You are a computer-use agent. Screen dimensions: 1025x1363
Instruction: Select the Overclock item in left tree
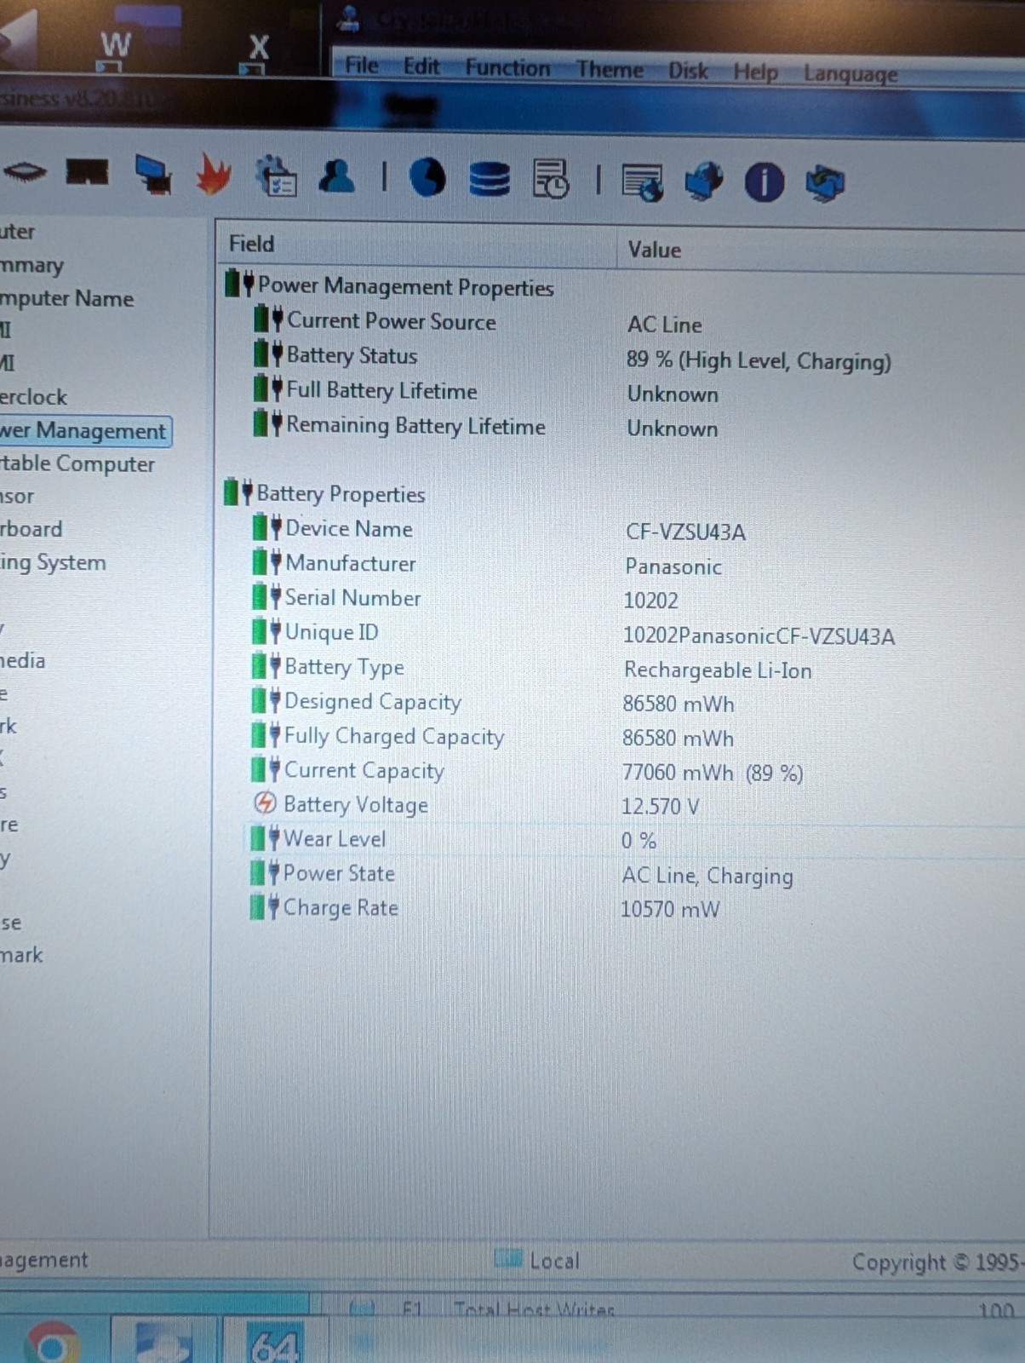click(33, 397)
